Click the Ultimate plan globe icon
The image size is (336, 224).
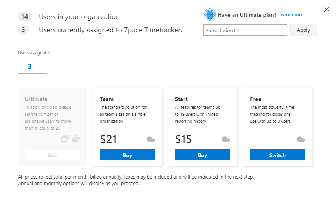tap(210, 14)
